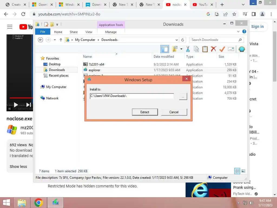Click the volume speaker tray icon
277x208 pixels.
click(251, 203)
